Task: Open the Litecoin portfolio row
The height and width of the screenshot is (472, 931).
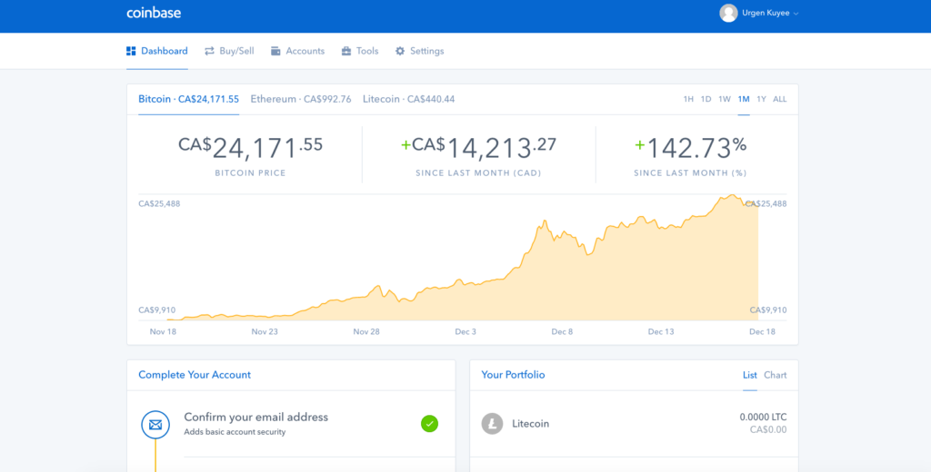Action: [x=634, y=423]
